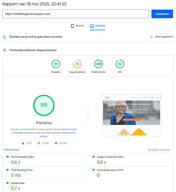
Task: Click the real users experience icon
Action: 5,37
